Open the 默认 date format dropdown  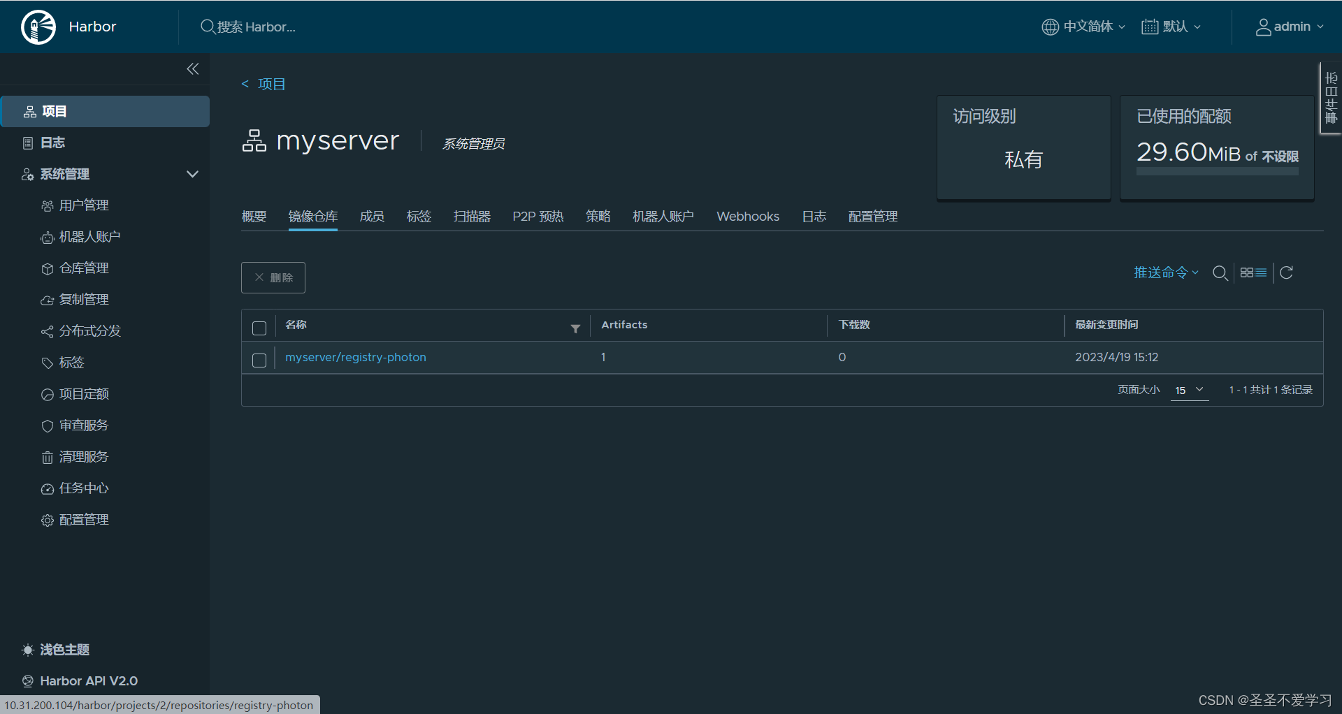[1171, 27]
